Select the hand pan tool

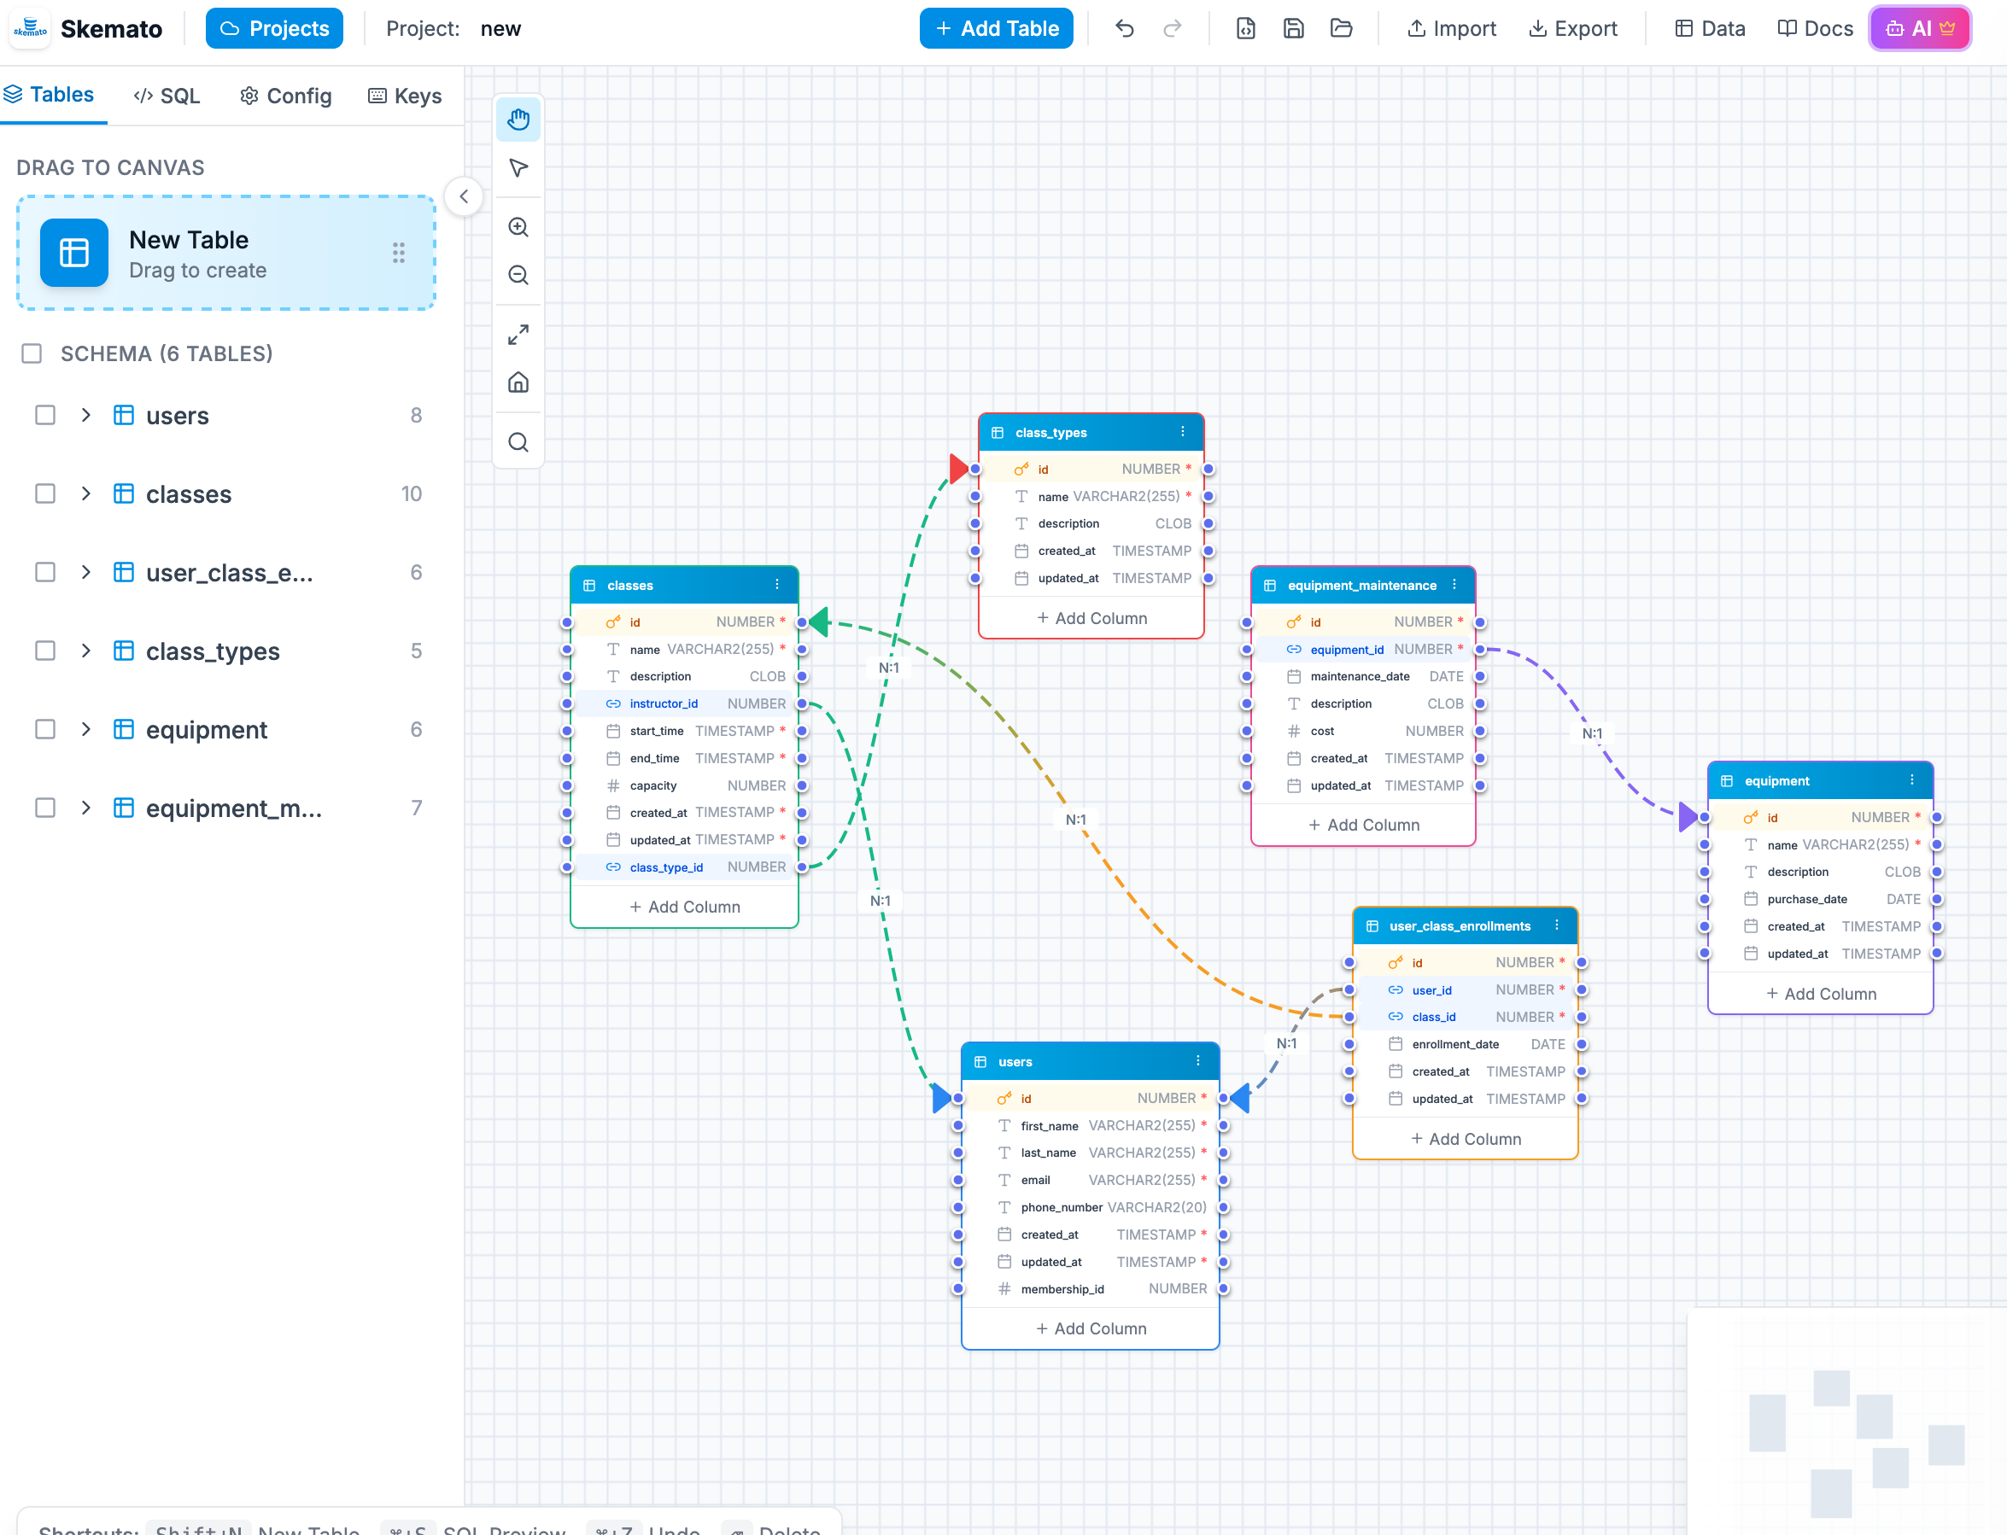pos(518,120)
